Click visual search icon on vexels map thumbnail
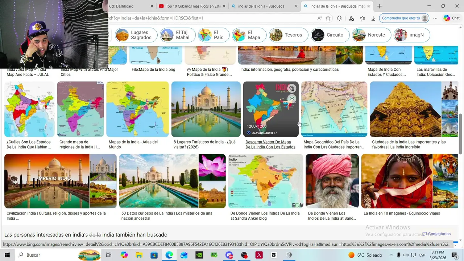The height and width of the screenshot is (261, 464). tap(292, 99)
